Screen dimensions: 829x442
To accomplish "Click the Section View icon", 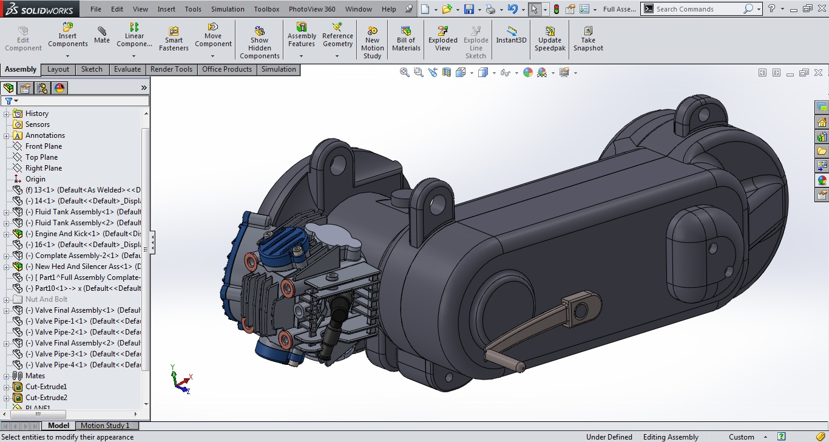I will coord(447,72).
